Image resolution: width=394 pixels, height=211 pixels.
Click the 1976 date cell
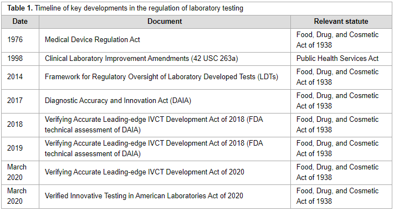coord(20,40)
